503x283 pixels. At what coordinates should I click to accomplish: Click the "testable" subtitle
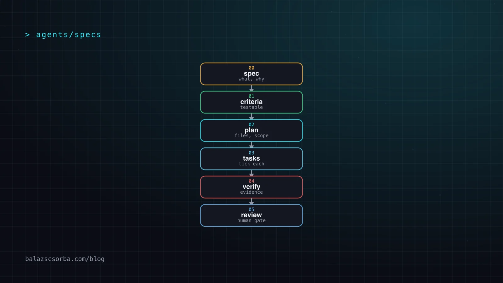[251, 107]
